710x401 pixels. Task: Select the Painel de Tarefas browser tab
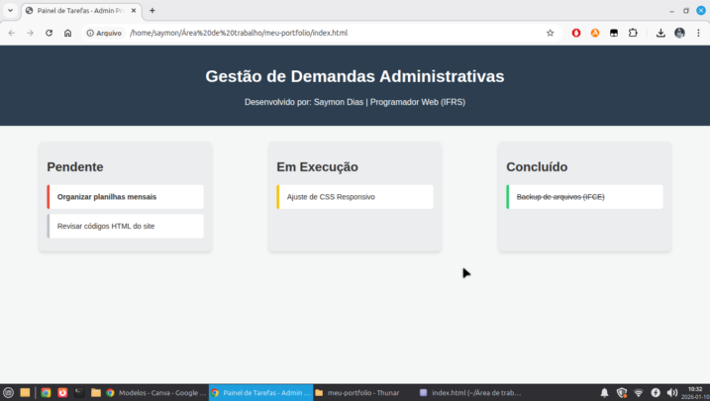coord(79,10)
